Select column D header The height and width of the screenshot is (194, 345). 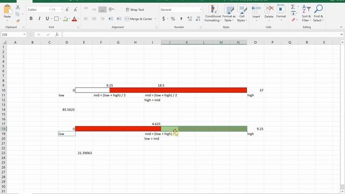click(67, 42)
